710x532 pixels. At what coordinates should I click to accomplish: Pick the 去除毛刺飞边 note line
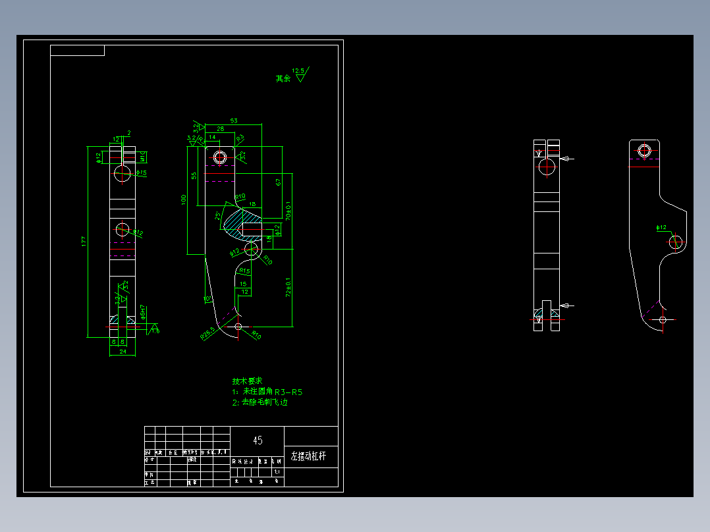coord(260,402)
